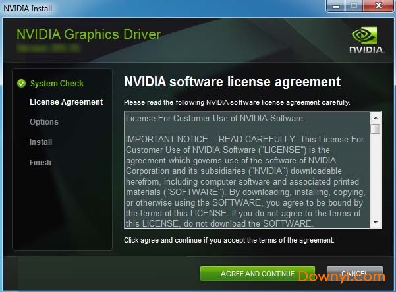Click the NVIDIA Install title bar text

pos(28,6)
